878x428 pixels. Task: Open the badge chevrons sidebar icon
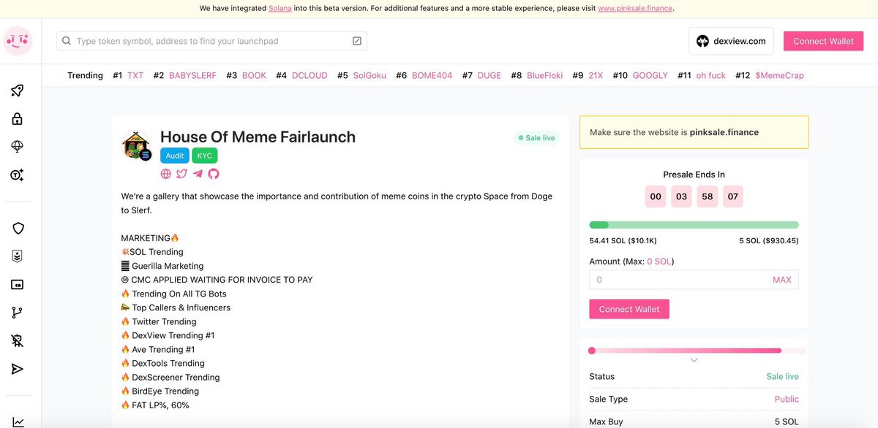[18, 256]
